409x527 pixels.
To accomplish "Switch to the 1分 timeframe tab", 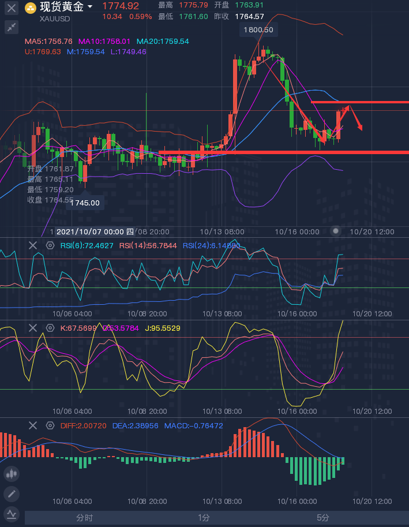I will 204,518.
